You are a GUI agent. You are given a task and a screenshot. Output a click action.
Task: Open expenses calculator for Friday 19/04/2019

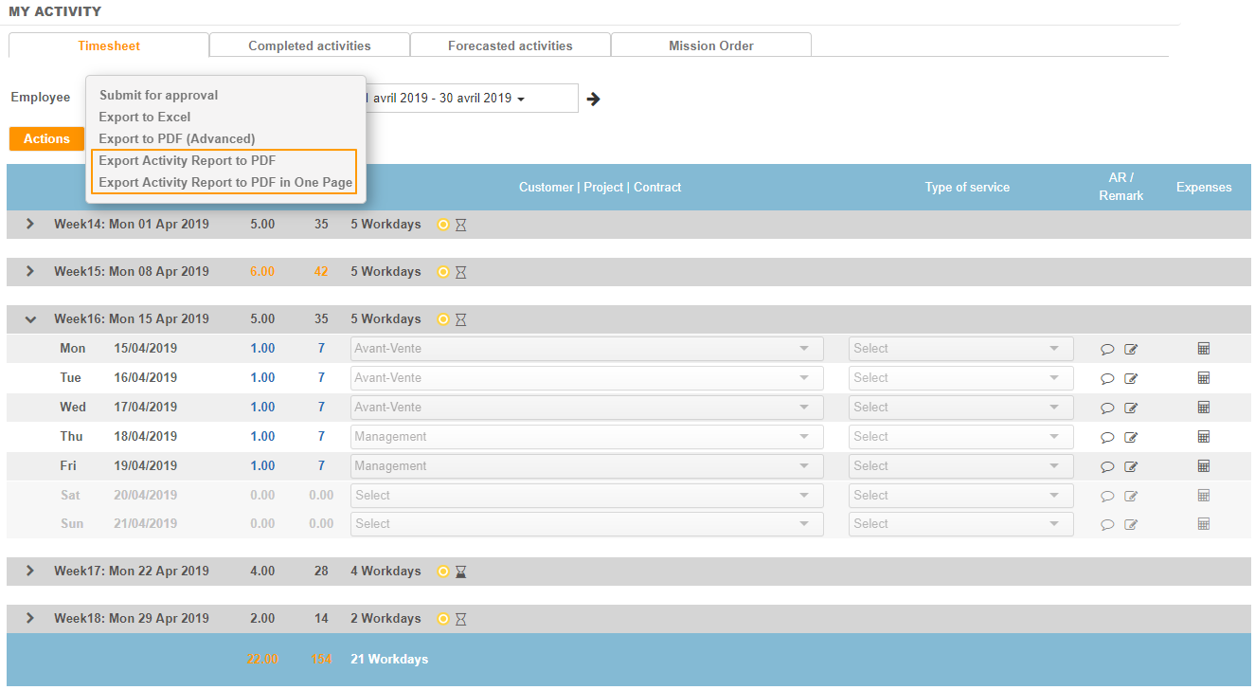(x=1204, y=465)
